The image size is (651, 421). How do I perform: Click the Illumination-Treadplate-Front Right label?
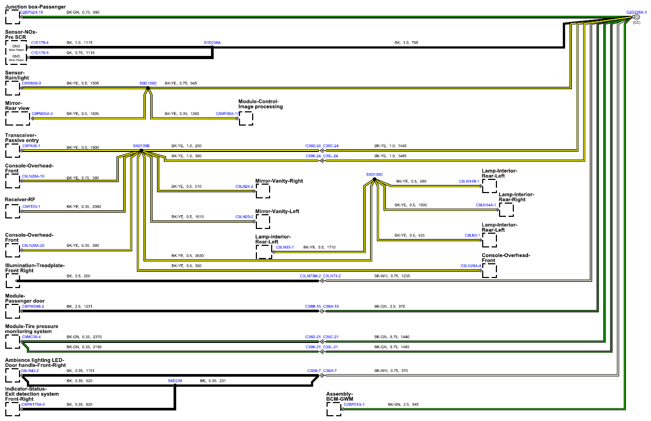click(34, 268)
